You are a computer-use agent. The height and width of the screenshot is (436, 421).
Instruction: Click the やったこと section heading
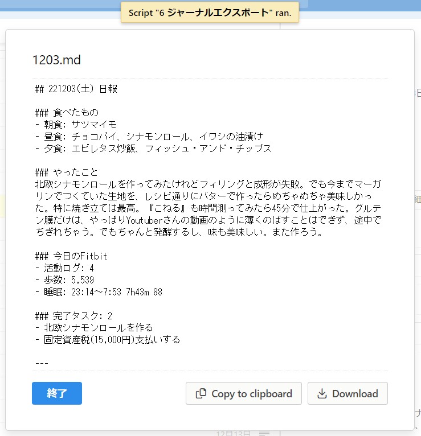pos(67,172)
